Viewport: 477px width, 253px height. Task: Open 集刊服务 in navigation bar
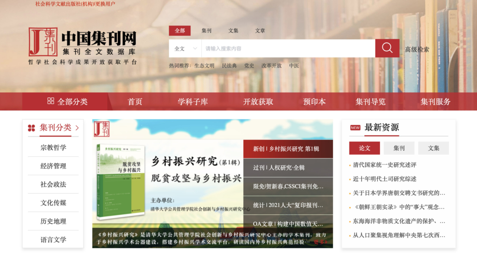point(436,102)
